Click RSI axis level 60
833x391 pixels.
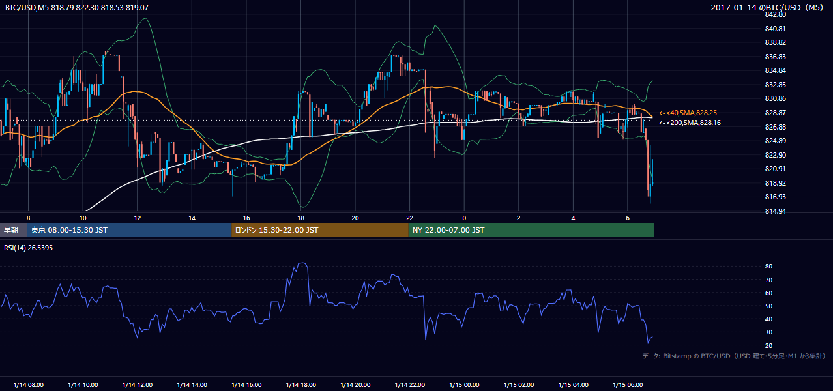pos(768,293)
